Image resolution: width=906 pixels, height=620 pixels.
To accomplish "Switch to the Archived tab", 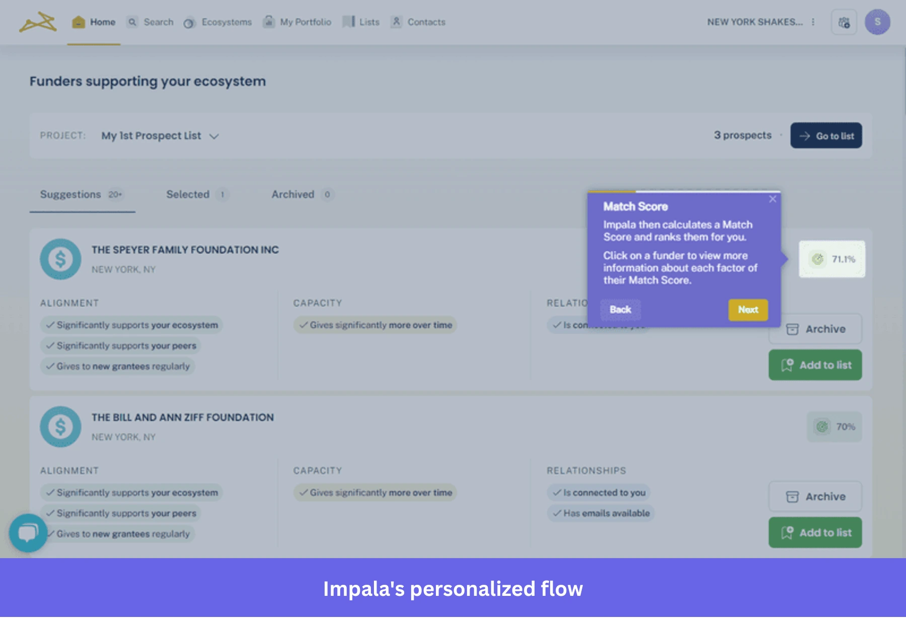I will [293, 195].
